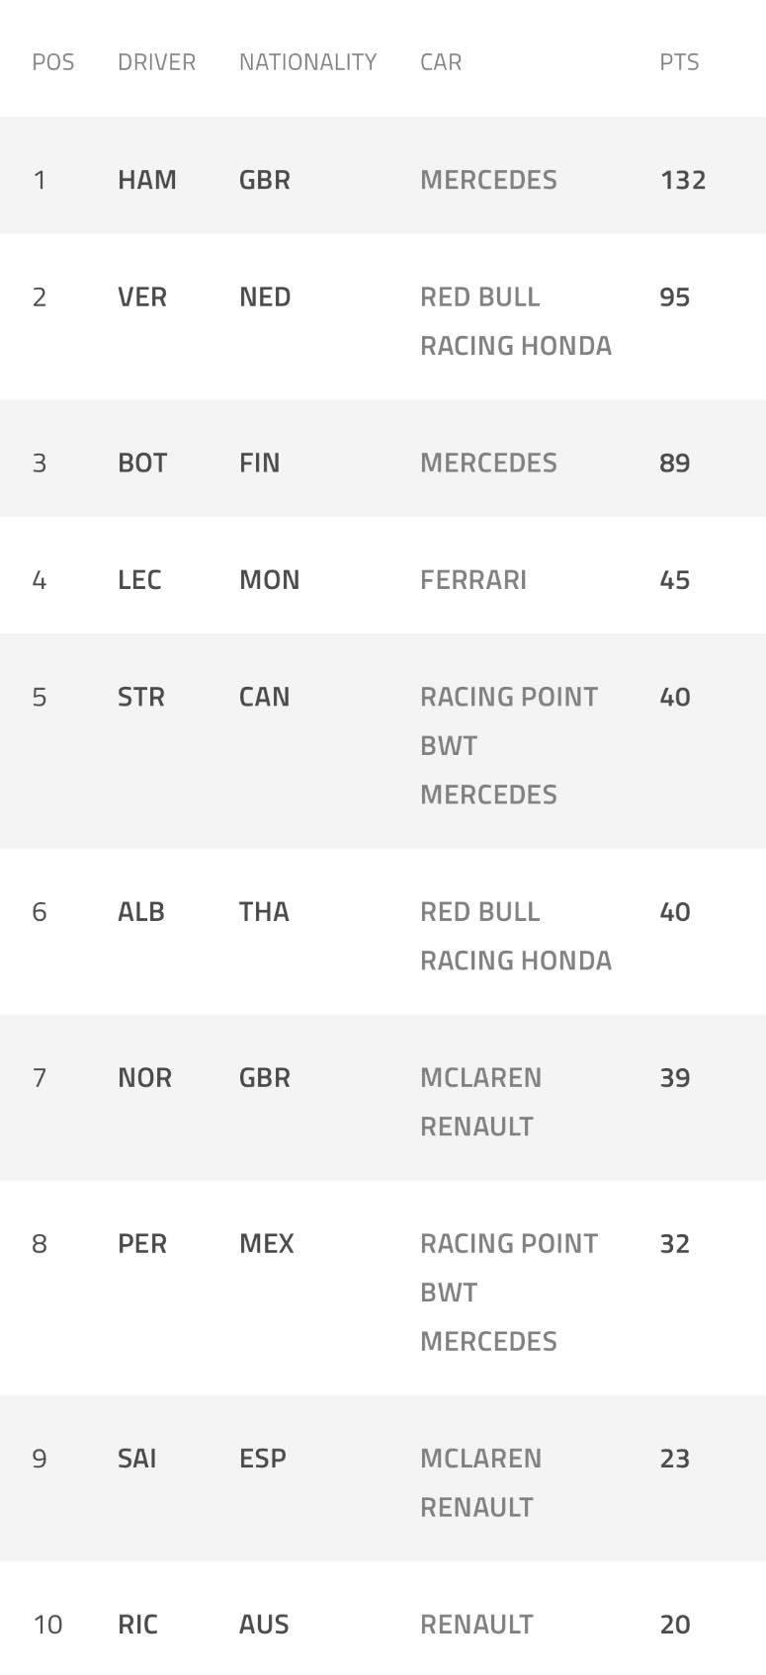Click the DRIVER column header
This screenshot has height=1675, width=766.
click(x=156, y=62)
